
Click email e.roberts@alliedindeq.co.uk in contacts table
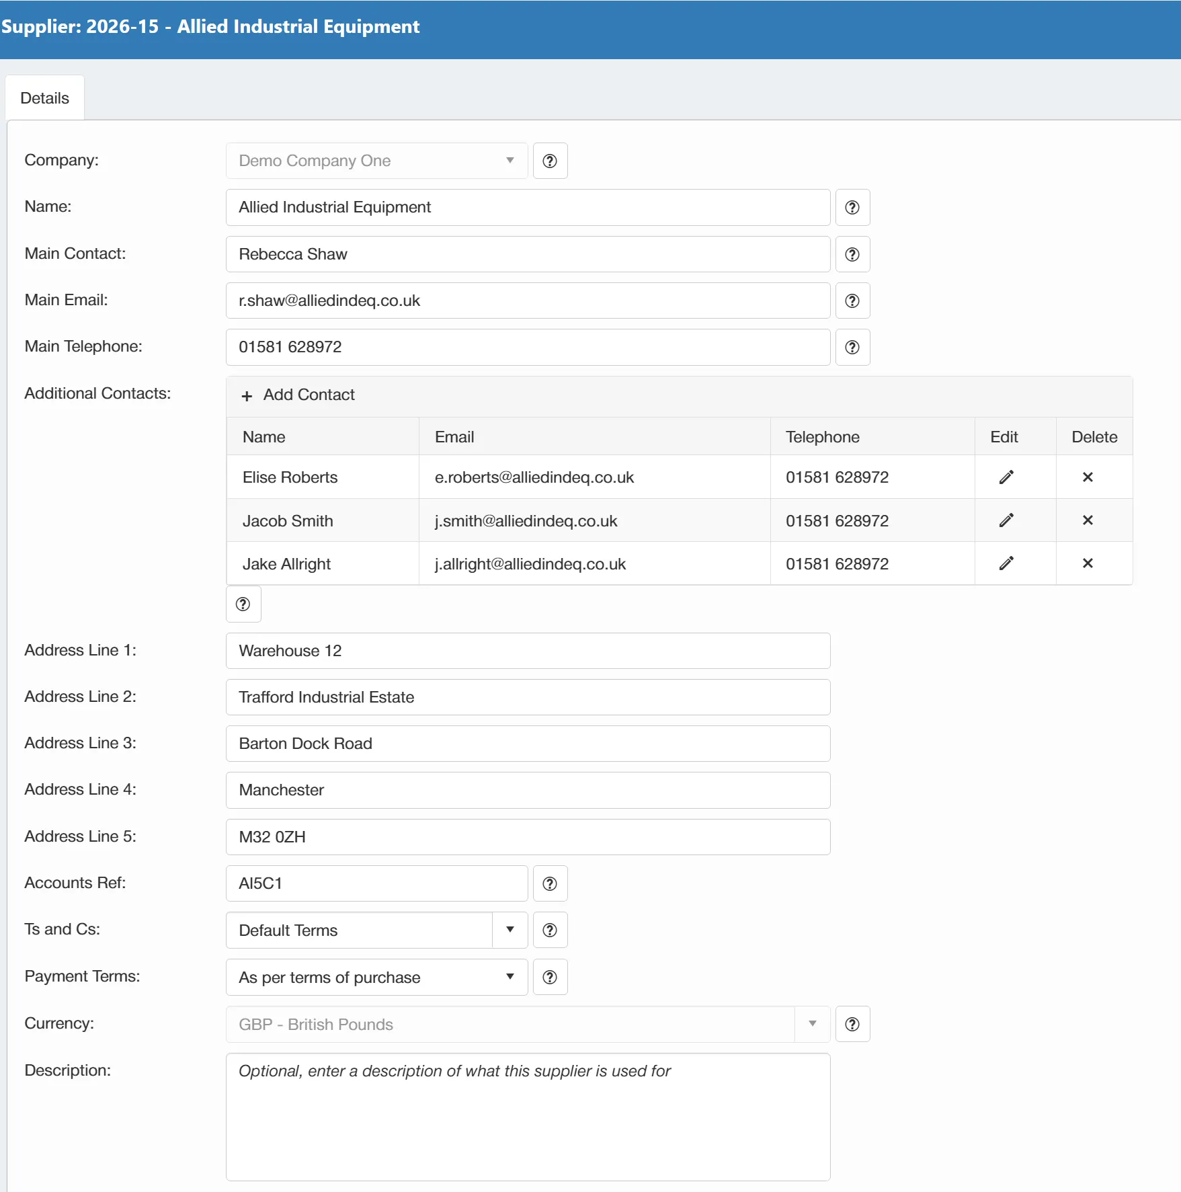pyautogui.click(x=534, y=477)
